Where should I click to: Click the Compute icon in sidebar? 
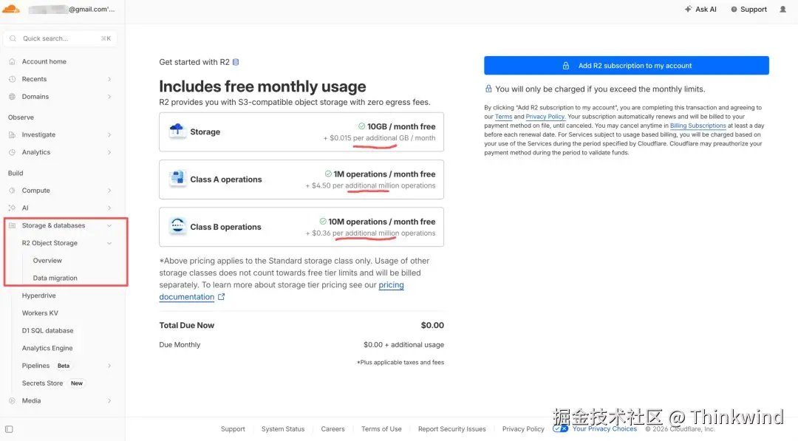pyautogui.click(x=13, y=191)
